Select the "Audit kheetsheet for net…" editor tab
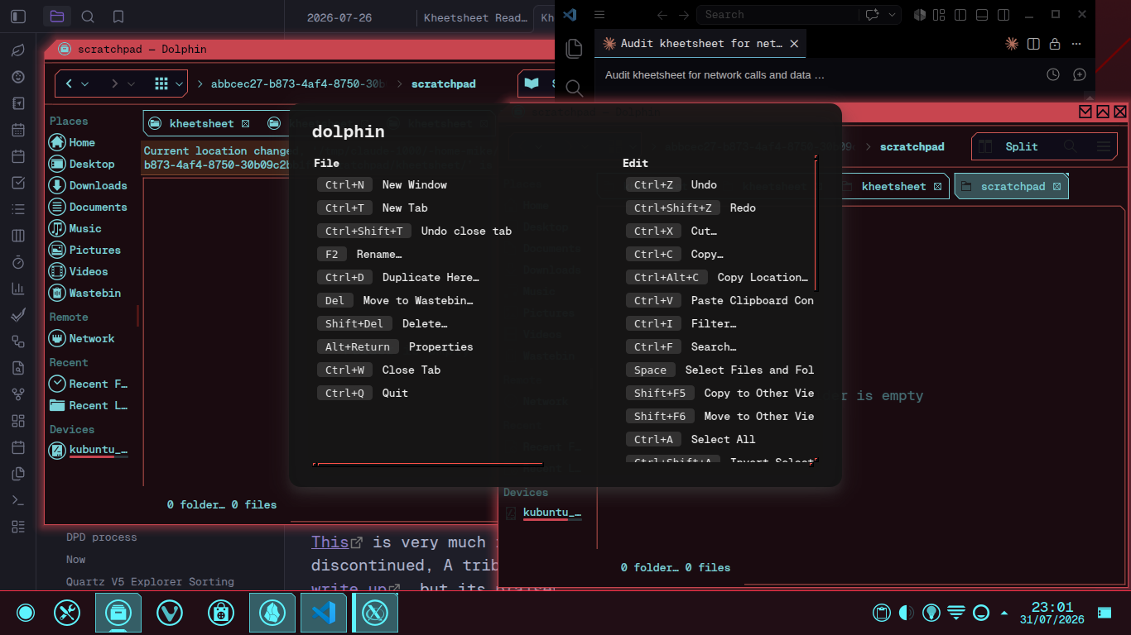This screenshot has height=635, width=1131. point(700,44)
